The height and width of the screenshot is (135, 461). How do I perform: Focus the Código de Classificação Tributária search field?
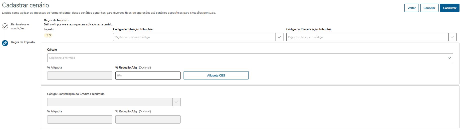[x=367, y=37]
